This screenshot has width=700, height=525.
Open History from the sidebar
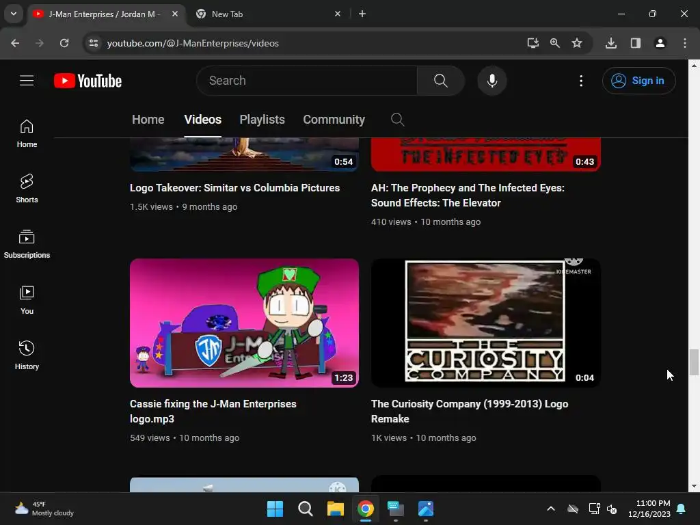(x=27, y=355)
